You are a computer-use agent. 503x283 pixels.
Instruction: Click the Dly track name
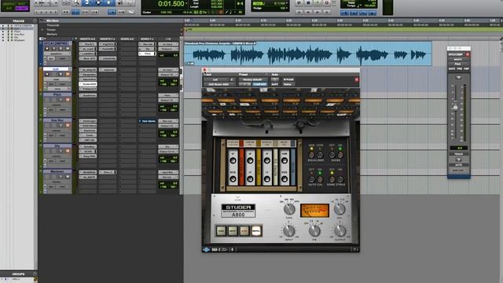[57, 146]
